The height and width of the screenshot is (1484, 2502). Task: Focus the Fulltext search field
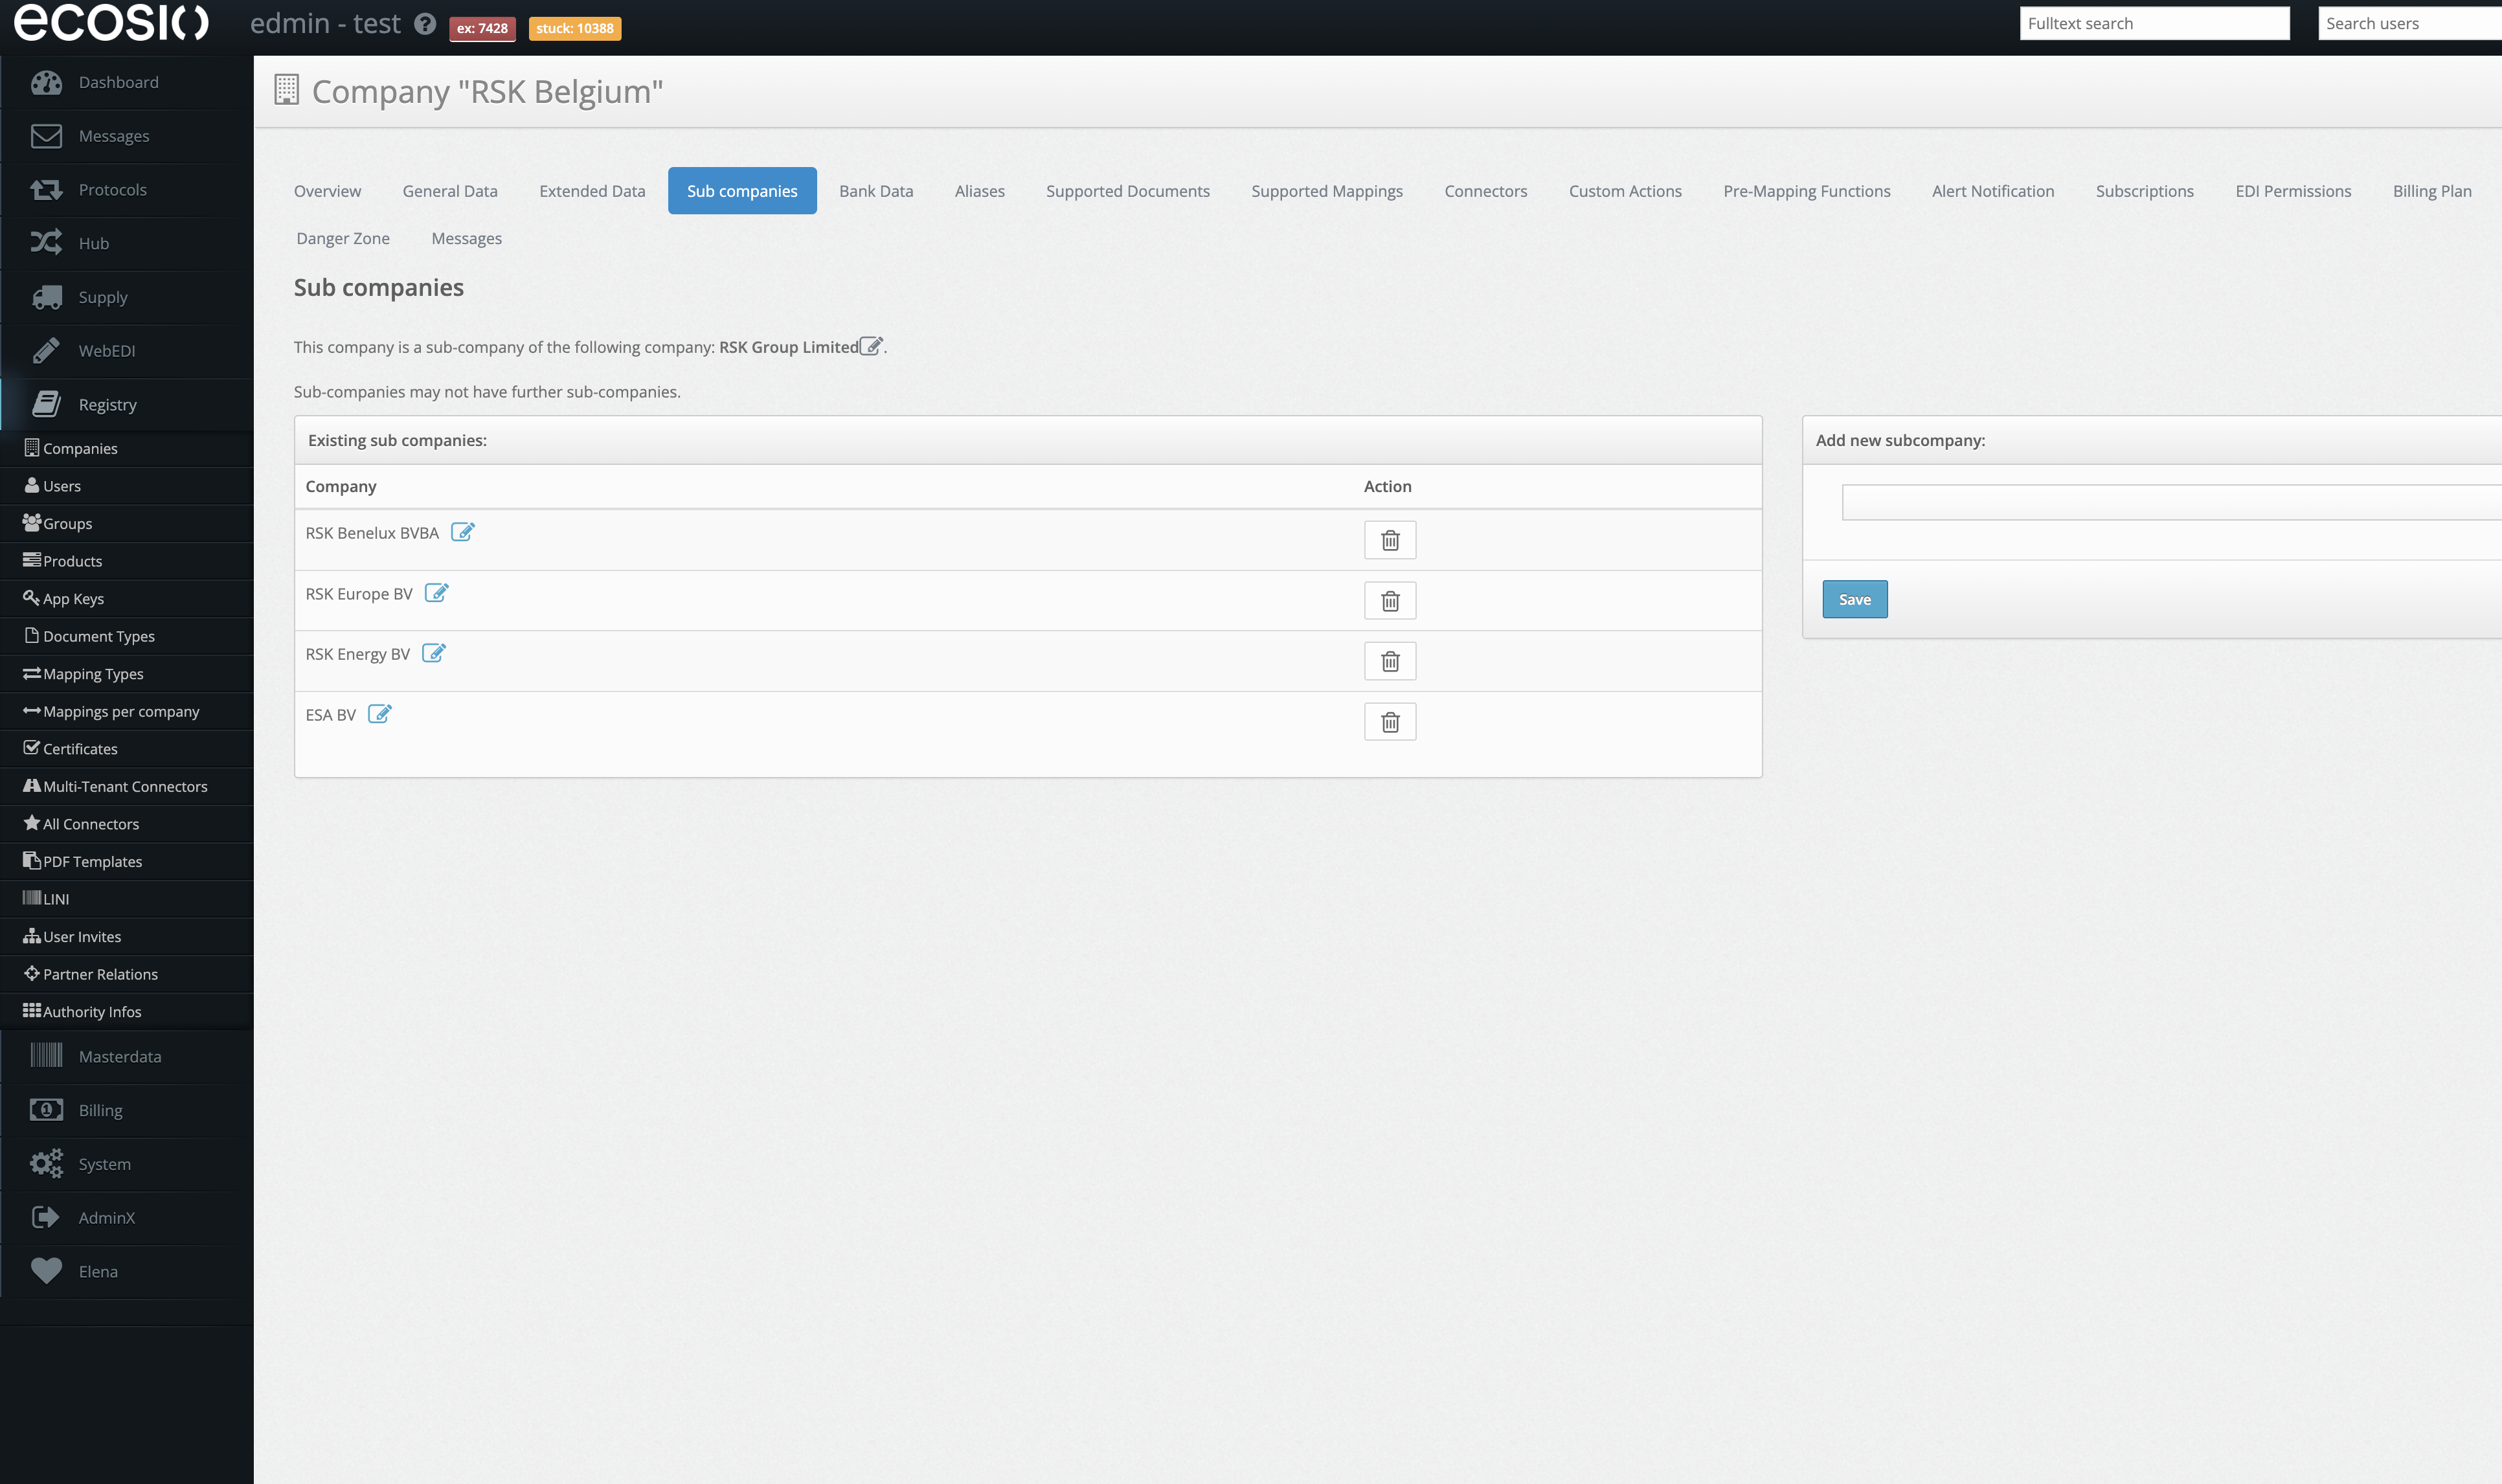tap(2154, 23)
